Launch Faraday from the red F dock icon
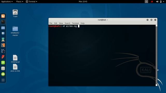Screen dimensions: 166x93 click(3, 57)
